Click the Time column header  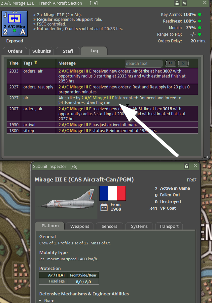(14, 63)
